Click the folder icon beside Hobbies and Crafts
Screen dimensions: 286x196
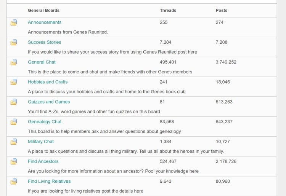(x=14, y=82)
